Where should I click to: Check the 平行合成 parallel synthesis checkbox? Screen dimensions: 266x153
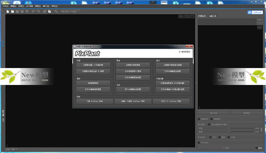pos(199,142)
